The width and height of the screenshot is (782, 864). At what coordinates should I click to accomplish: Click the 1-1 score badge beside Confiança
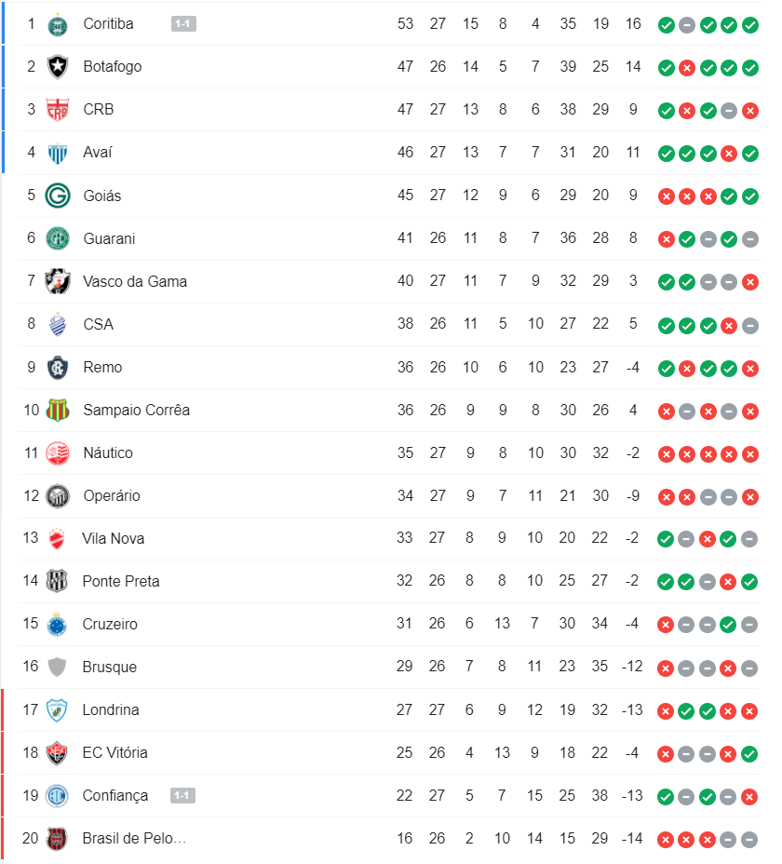(182, 795)
